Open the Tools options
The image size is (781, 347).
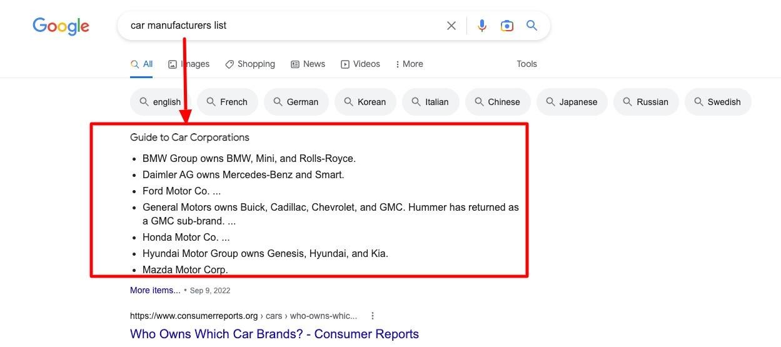point(527,64)
